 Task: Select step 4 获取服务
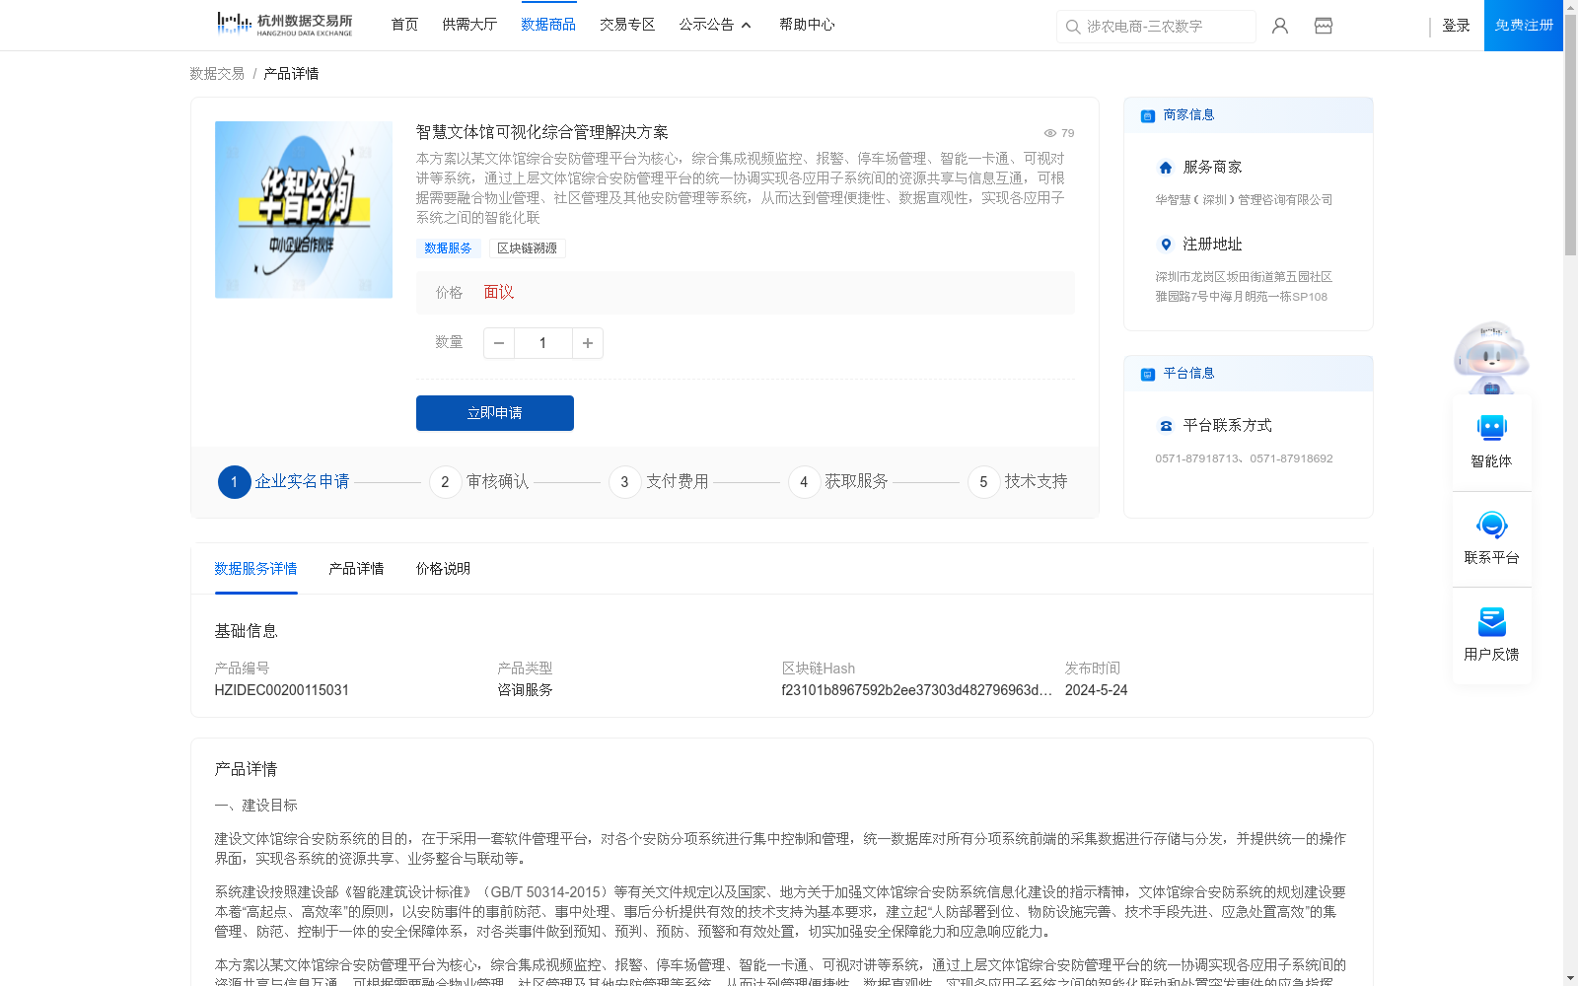click(x=838, y=481)
